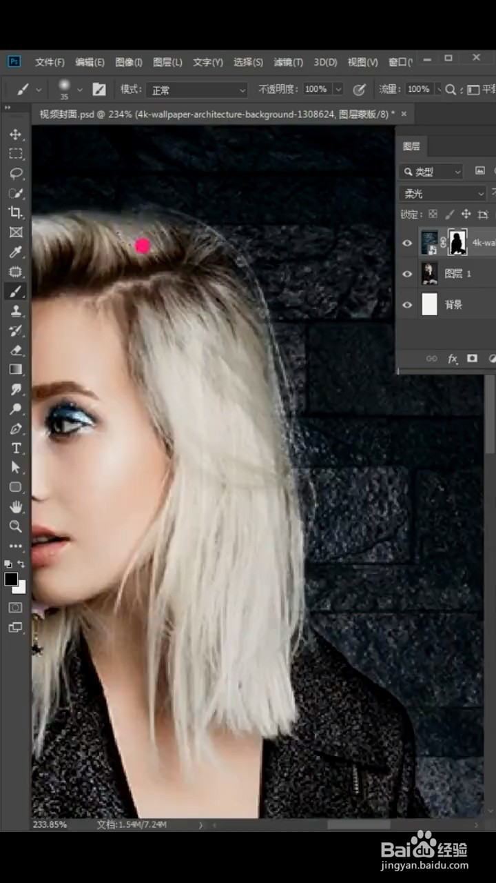Open the Edit Toolbar three-dots menu

tap(15, 546)
